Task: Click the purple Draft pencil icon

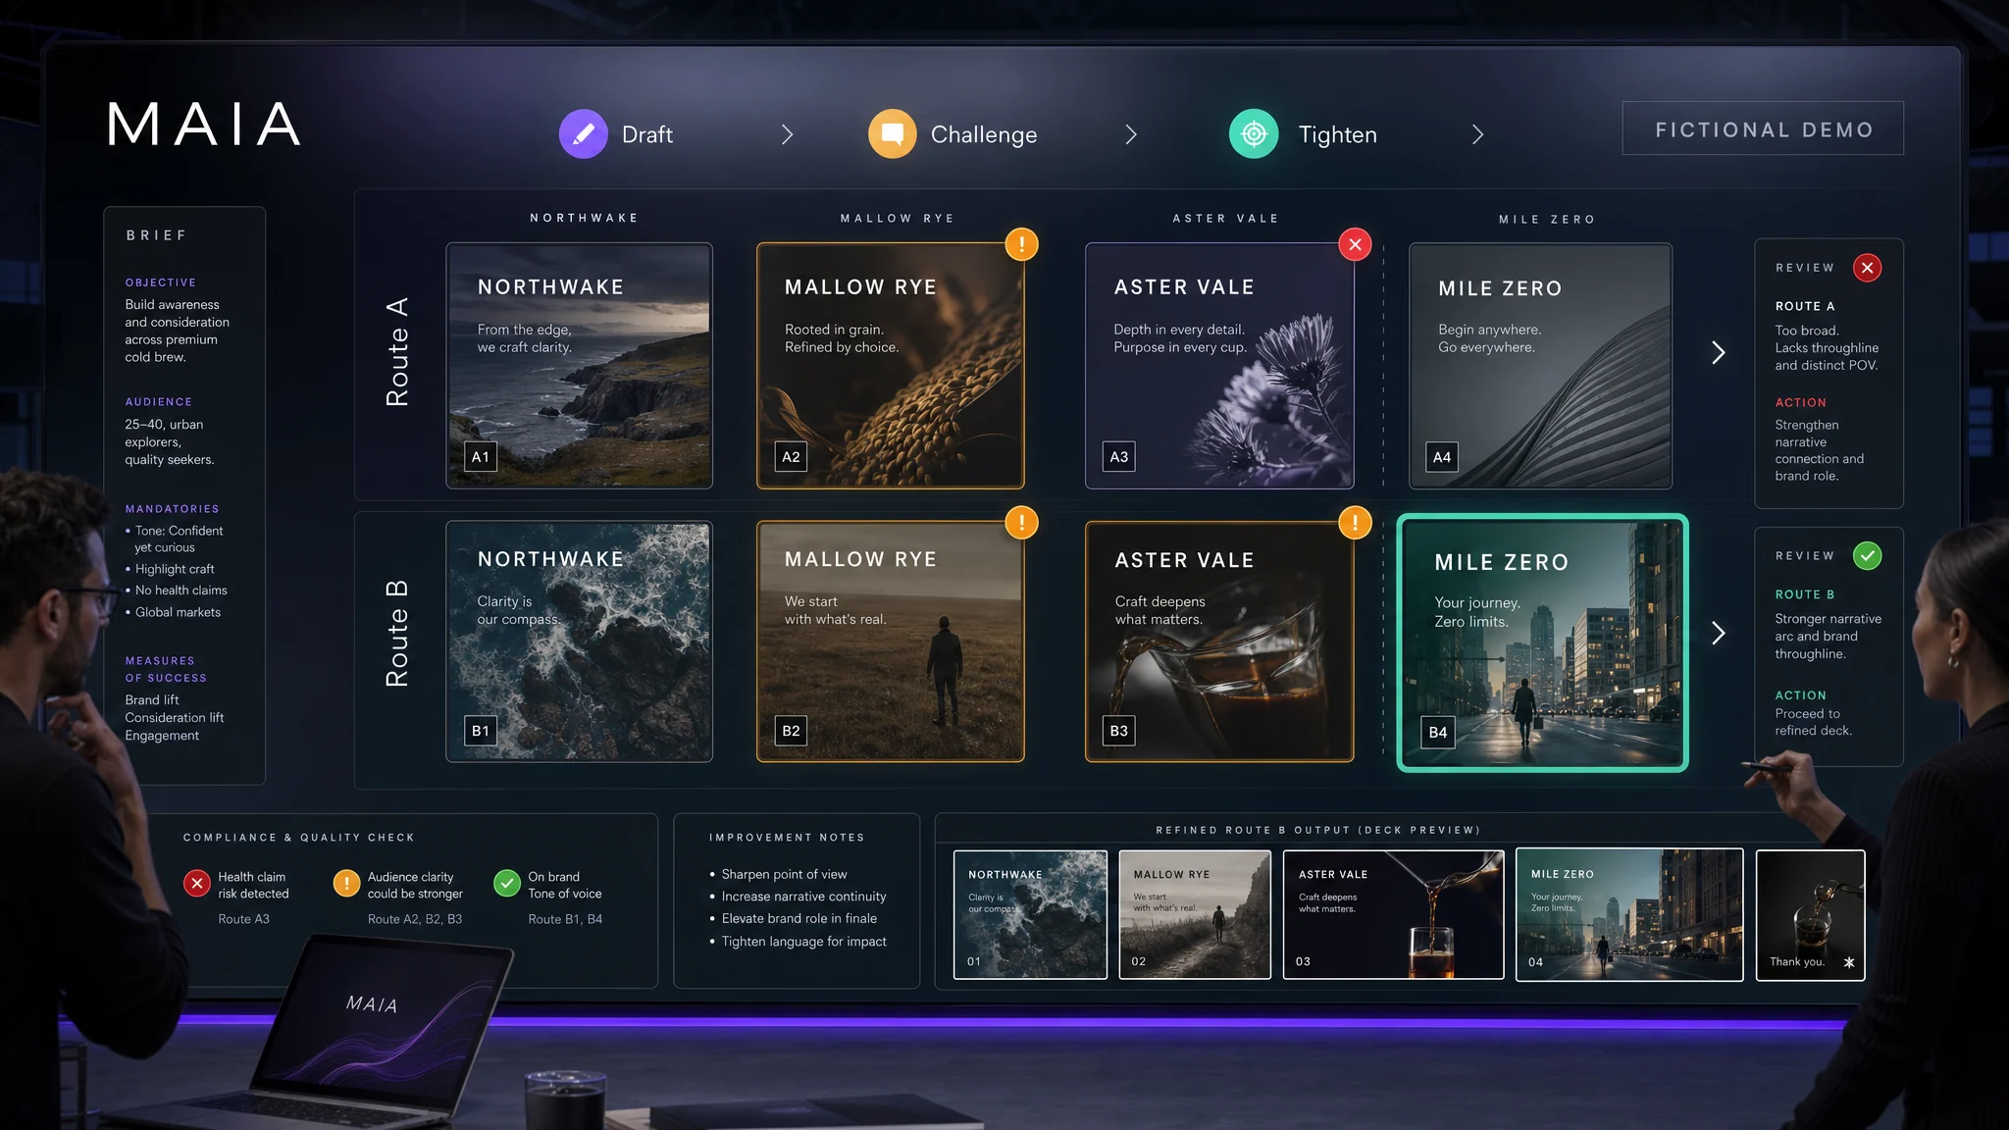Action: [584, 133]
